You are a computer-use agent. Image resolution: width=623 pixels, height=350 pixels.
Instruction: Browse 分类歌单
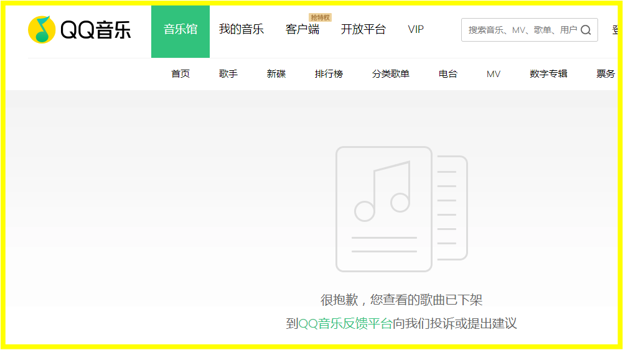pos(391,74)
